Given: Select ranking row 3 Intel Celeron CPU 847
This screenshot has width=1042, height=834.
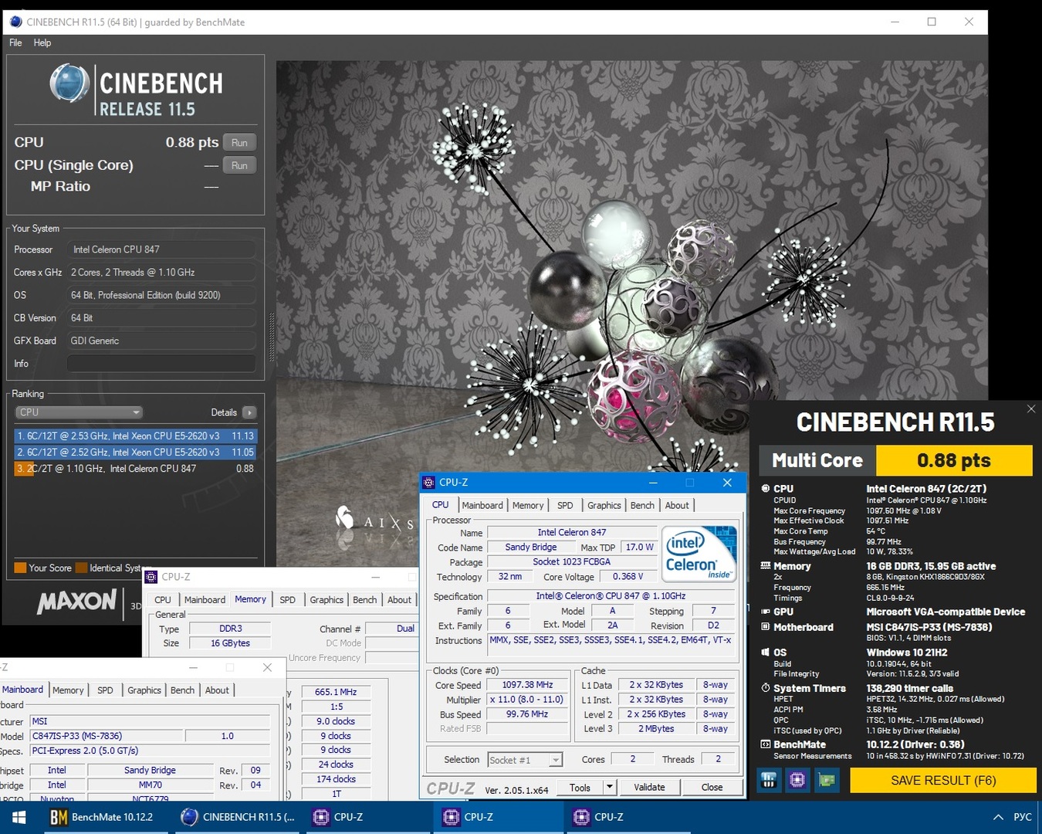Looking at the screenshot, I should point(135,468).
